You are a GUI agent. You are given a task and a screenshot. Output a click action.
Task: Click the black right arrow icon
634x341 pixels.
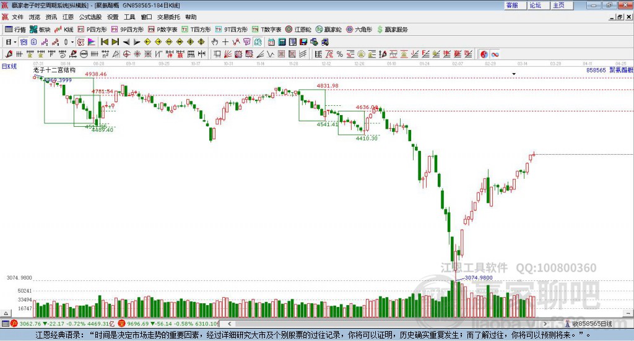pyautogui.click(x=137, y=42)
